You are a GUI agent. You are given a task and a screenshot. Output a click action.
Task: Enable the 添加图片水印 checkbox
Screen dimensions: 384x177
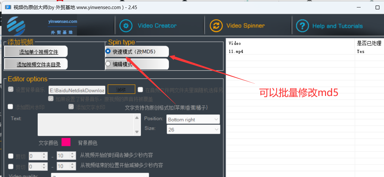click(x=10, y=107)
